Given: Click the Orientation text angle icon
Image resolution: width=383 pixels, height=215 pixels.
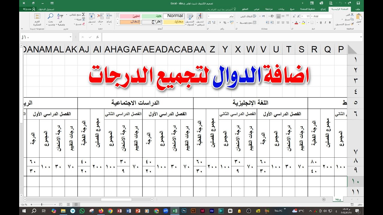Looking at the screenshot, I should point(272,16).
